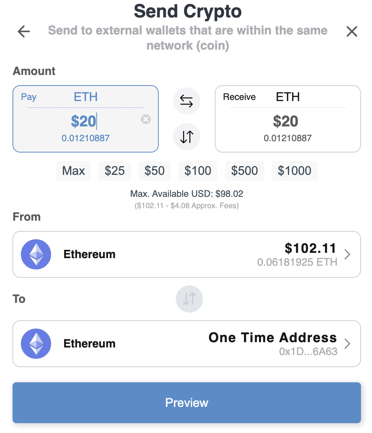Open the One Time Address chevron

pyautogui.click(x=347, y=344)
